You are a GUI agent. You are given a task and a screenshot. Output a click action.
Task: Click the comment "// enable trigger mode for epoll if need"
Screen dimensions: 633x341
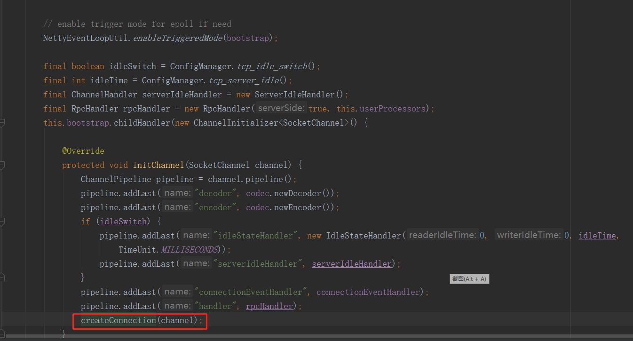[137, 24]
